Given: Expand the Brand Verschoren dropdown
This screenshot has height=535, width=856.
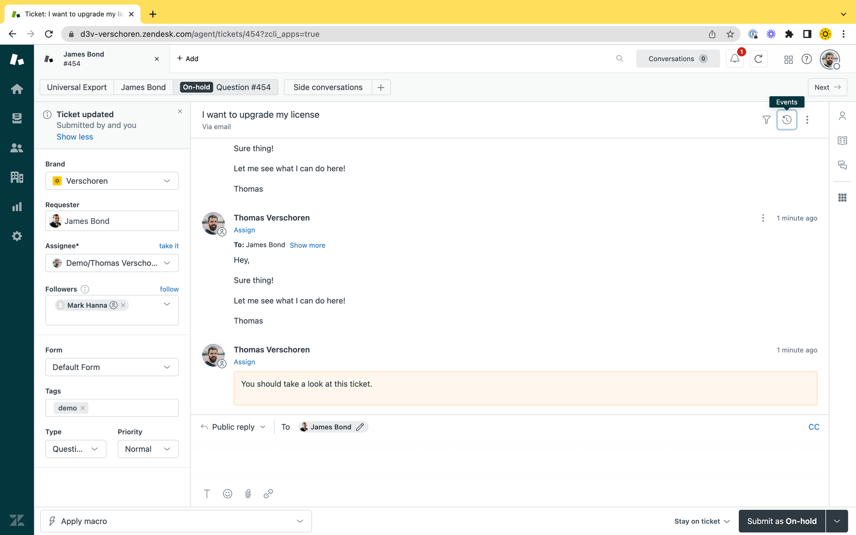Looking at the screenshot, I should coord(112,181).
